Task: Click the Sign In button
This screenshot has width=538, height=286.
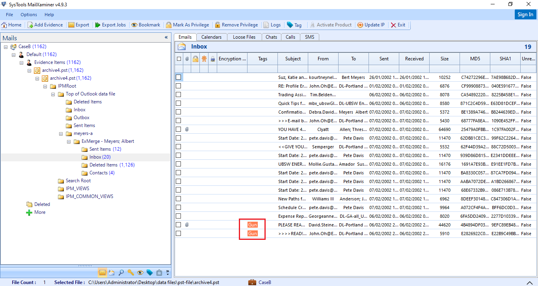Action: tap(525, 14)
